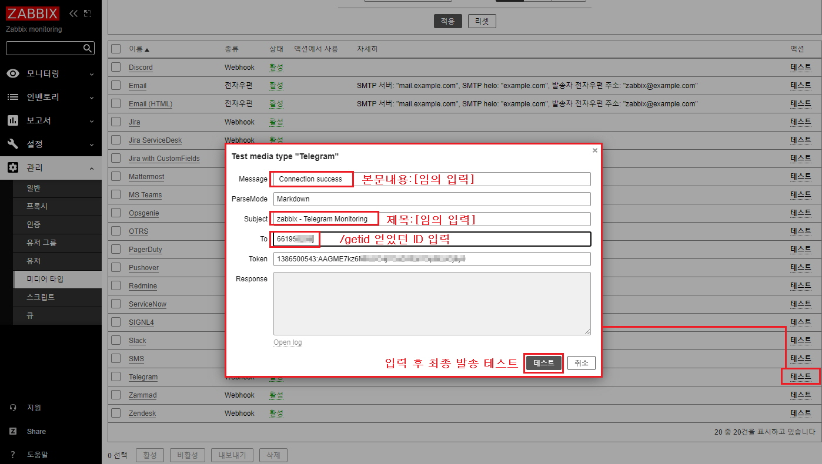
Task: Open the 유저 그룹 submenu item
Action: pyautogui.click(x=57, y=243)
